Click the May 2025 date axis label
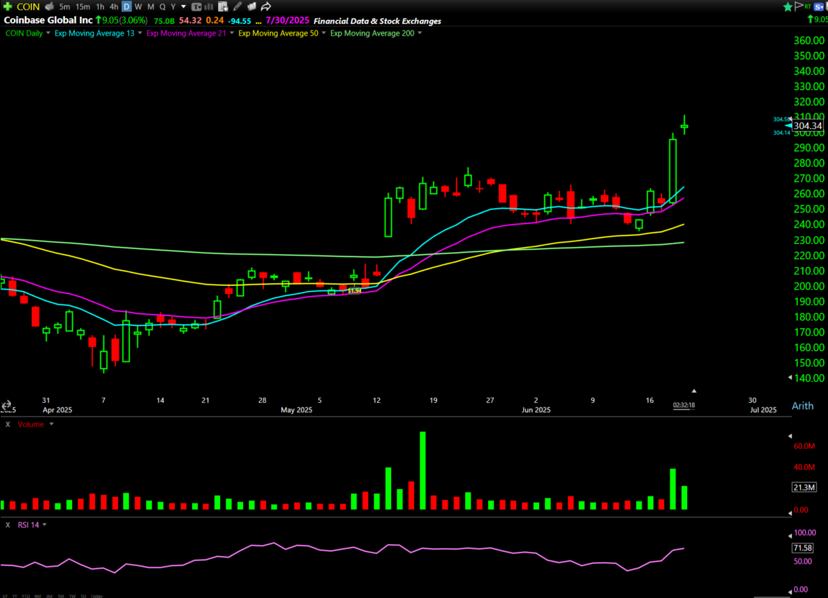Screen dimensions: 828x598 click(x=297, y=410)
